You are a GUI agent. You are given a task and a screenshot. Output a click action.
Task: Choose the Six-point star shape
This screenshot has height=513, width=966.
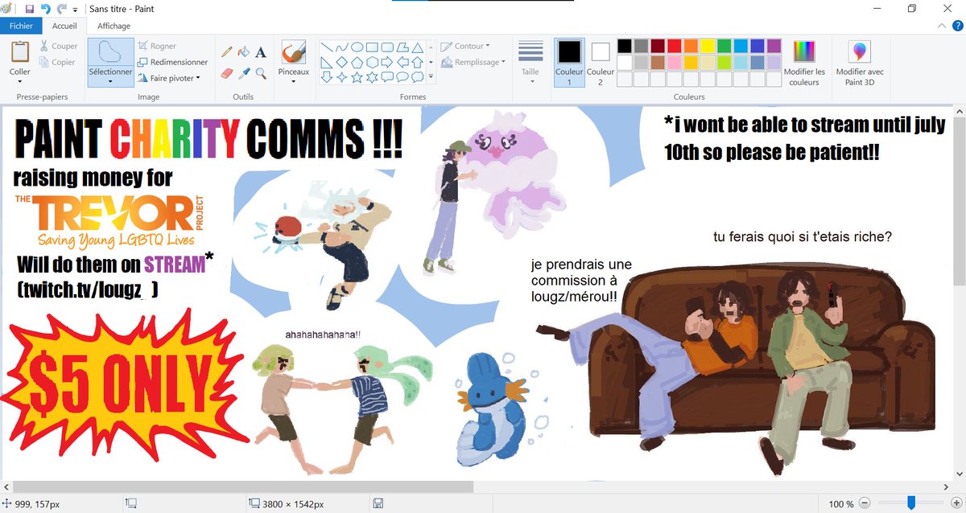[373, 77]
